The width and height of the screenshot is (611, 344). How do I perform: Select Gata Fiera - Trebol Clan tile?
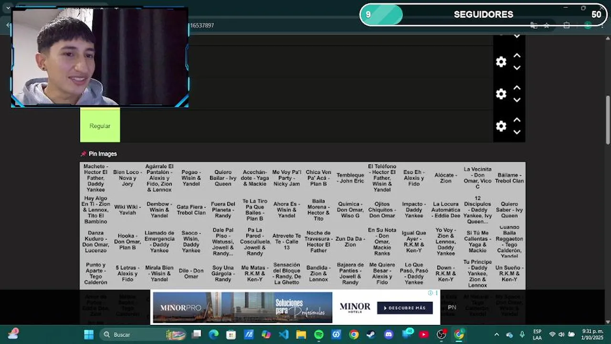[191, 210]
